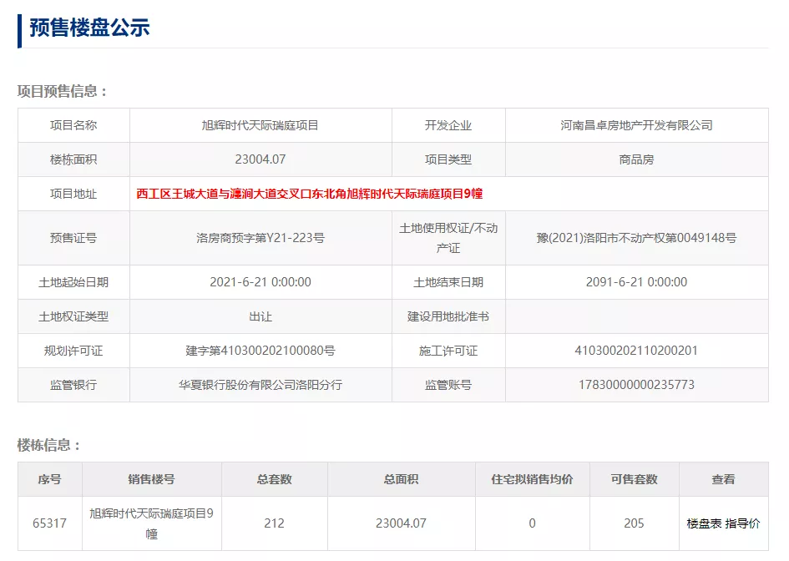Viewport: 789px width, 561px height.
Task: Click the 项目类型 label cell
Action: click(448, 159)
